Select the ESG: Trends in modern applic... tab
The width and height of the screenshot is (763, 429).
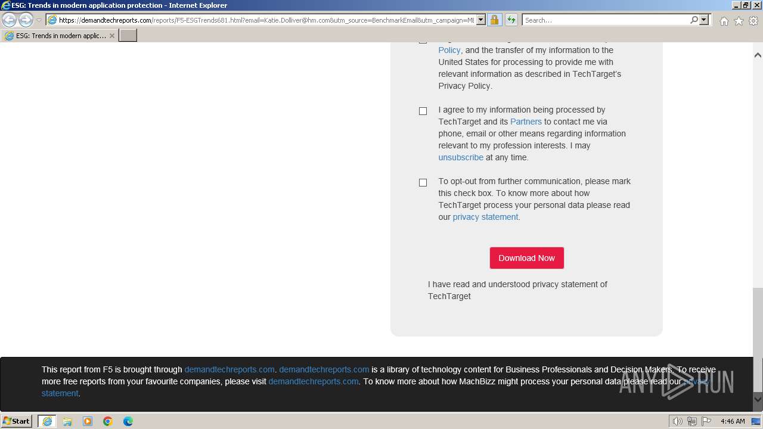[60, 36]
